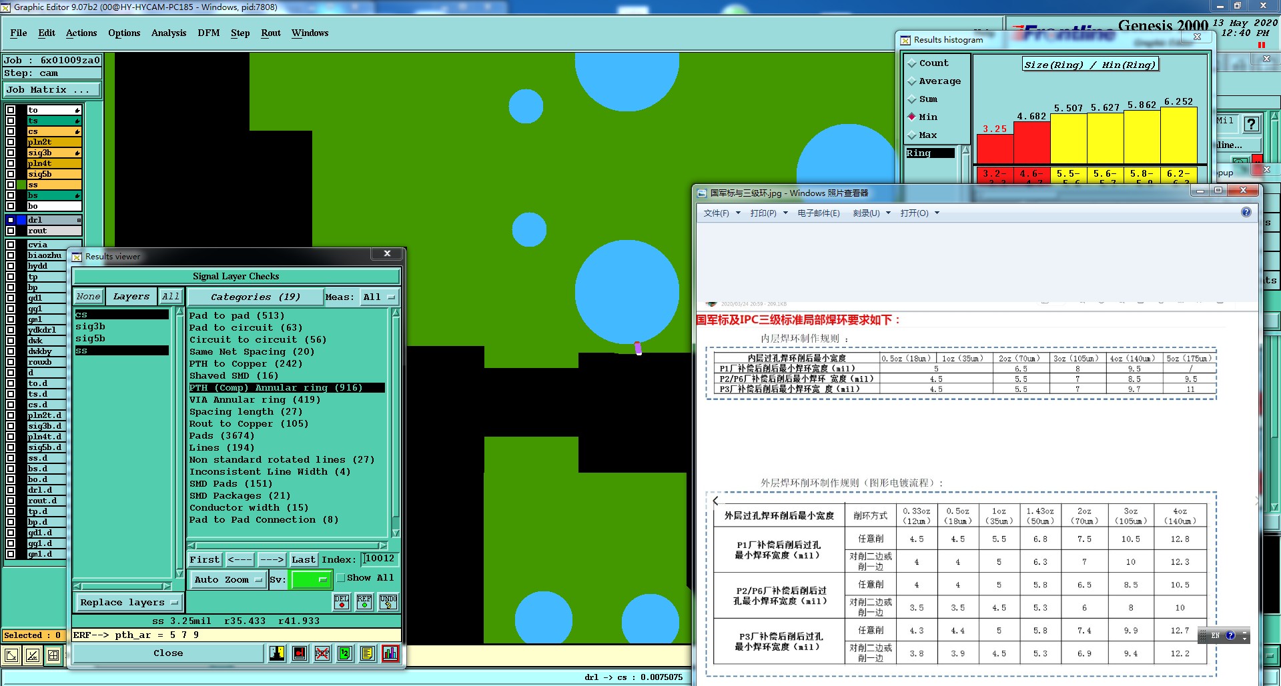1281x686 pixels.
Task: Click the EN language indicator
Action: 1216,635
